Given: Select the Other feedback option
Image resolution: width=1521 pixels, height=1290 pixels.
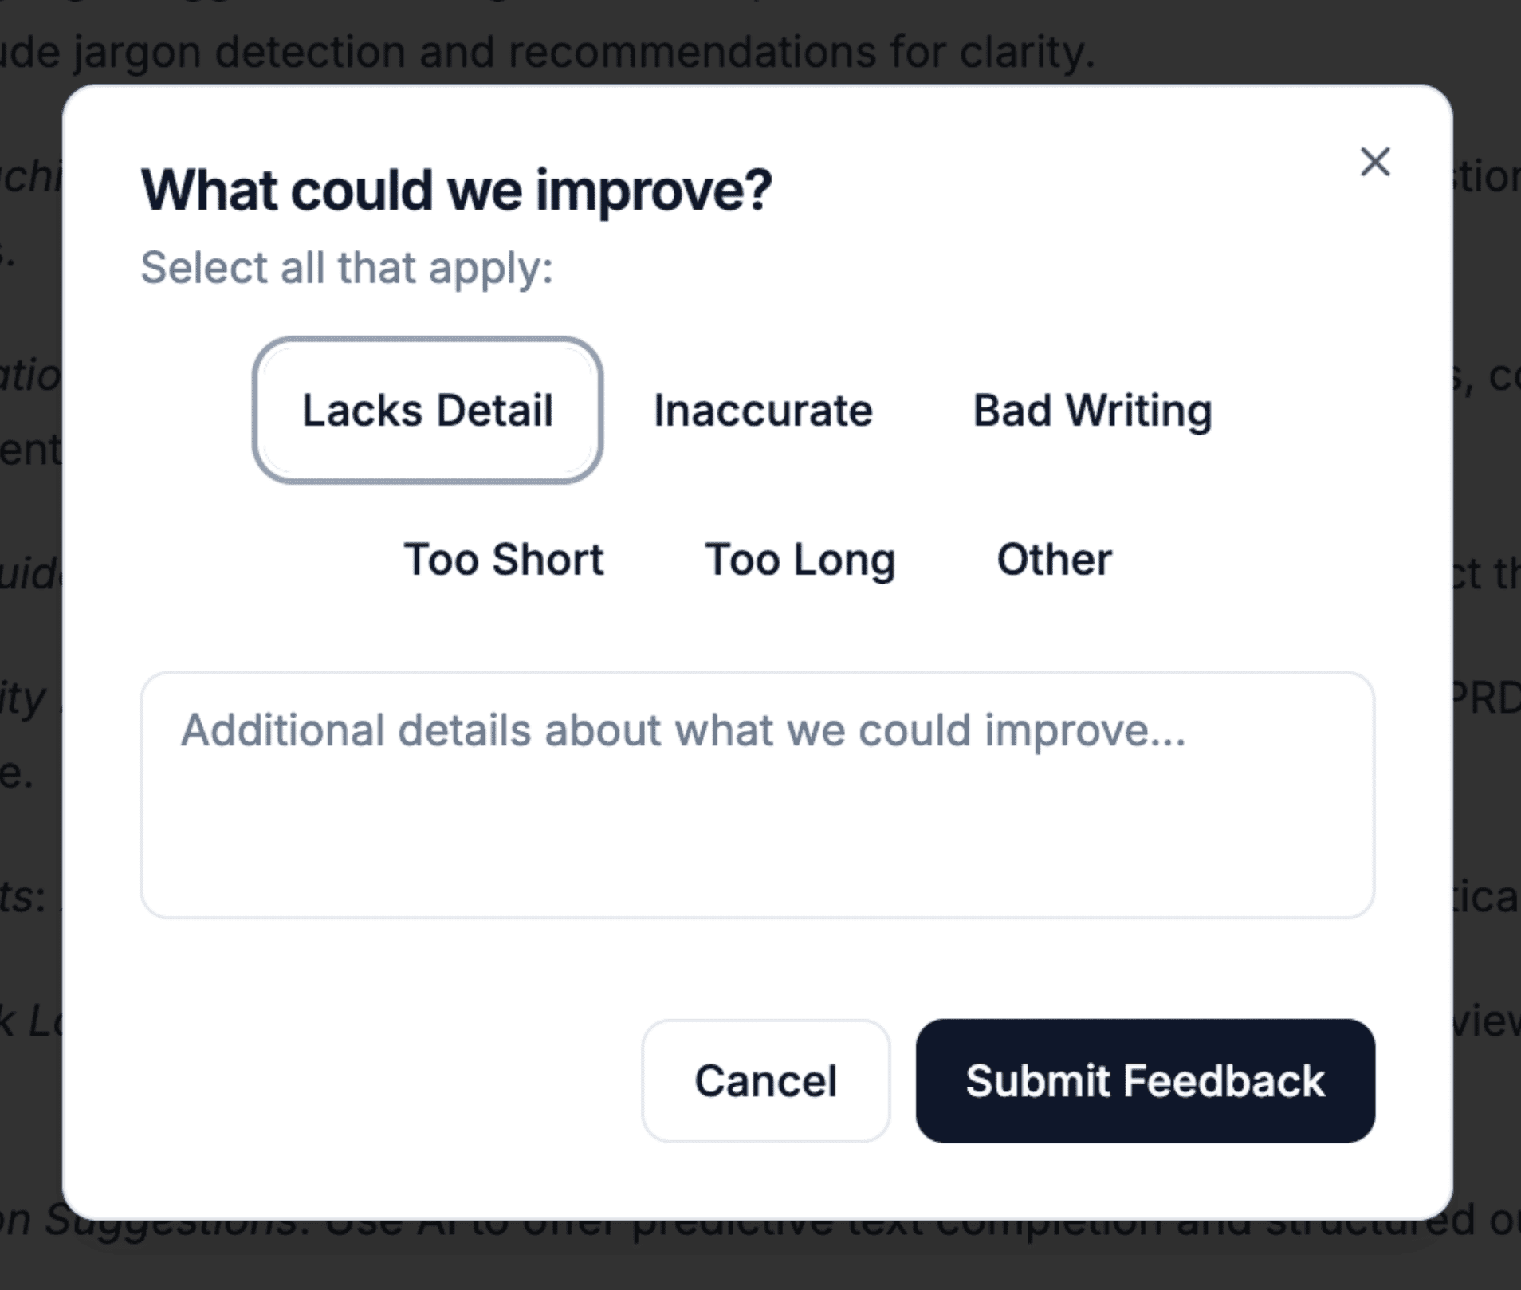Looking at the screenshot, I should (1054, 559).
